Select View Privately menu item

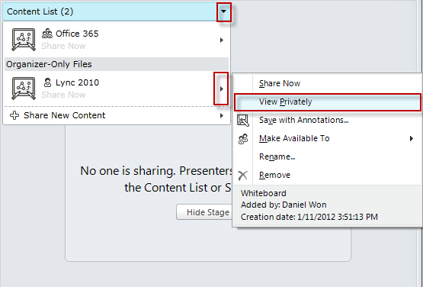328,102
